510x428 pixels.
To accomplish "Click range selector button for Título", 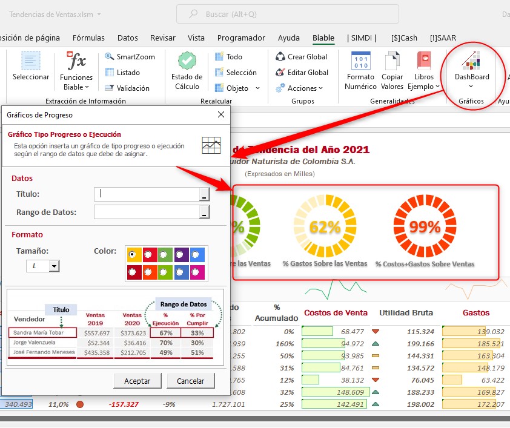I will point(204,194).
